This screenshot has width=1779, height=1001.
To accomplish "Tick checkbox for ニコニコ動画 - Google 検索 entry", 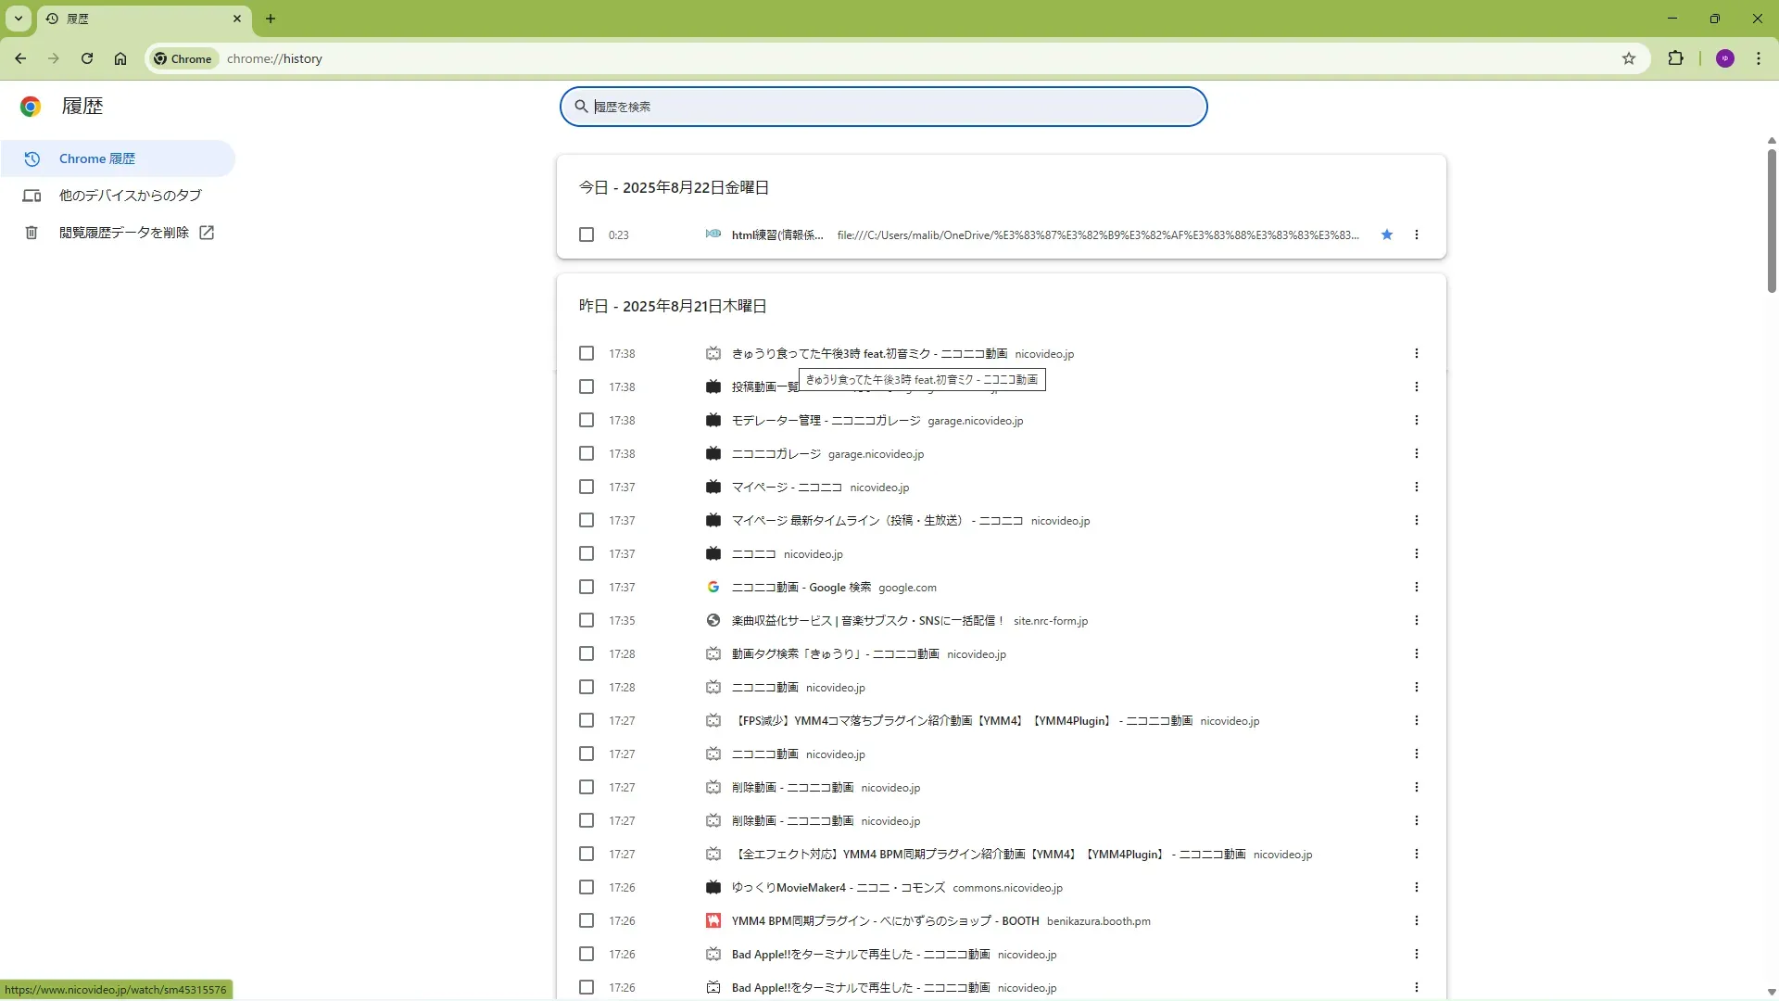I will [587, 587].
